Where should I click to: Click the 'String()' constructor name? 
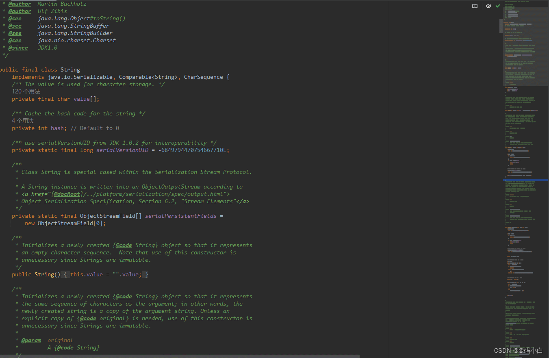point(48,274)
